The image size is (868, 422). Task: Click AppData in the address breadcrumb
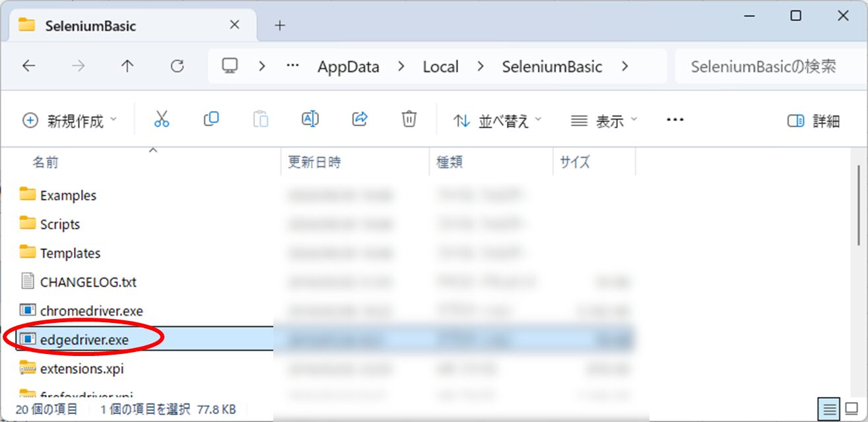[349, 67]
